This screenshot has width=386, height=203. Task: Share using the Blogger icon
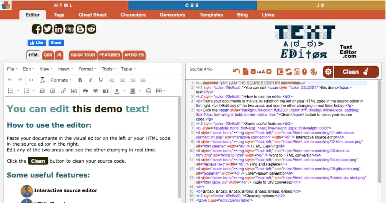click(80, 29)
